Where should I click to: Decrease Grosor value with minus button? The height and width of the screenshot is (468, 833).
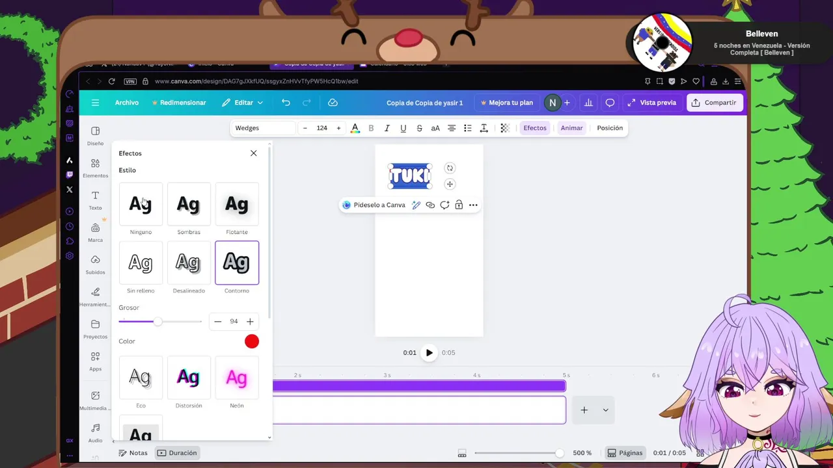(x=218, y=322)
